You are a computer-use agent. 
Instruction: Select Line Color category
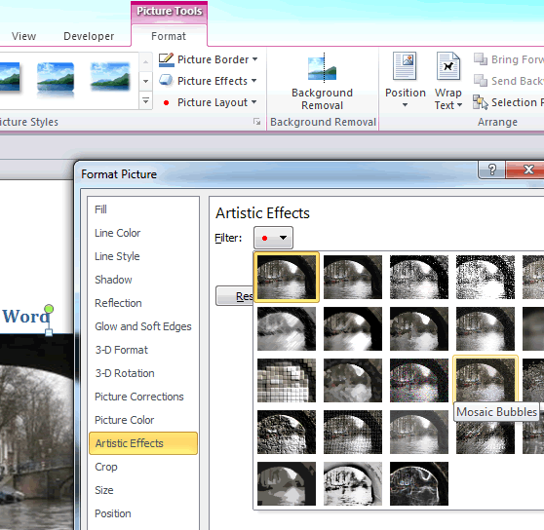click(143, 233)
